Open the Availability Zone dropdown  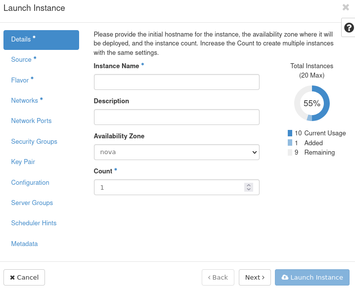177,152
